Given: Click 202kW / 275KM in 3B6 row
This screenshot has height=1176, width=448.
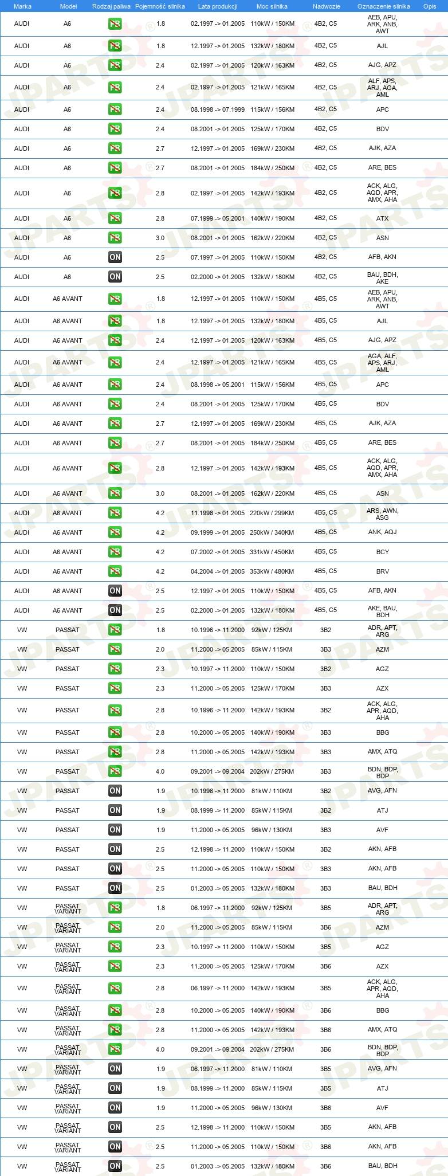Looking at the screenshot, I should [272, 1049].
